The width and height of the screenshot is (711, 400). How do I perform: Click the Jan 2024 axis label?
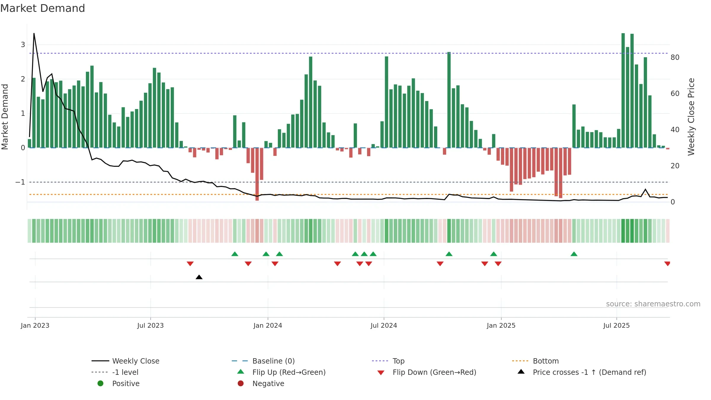point(268,326)
